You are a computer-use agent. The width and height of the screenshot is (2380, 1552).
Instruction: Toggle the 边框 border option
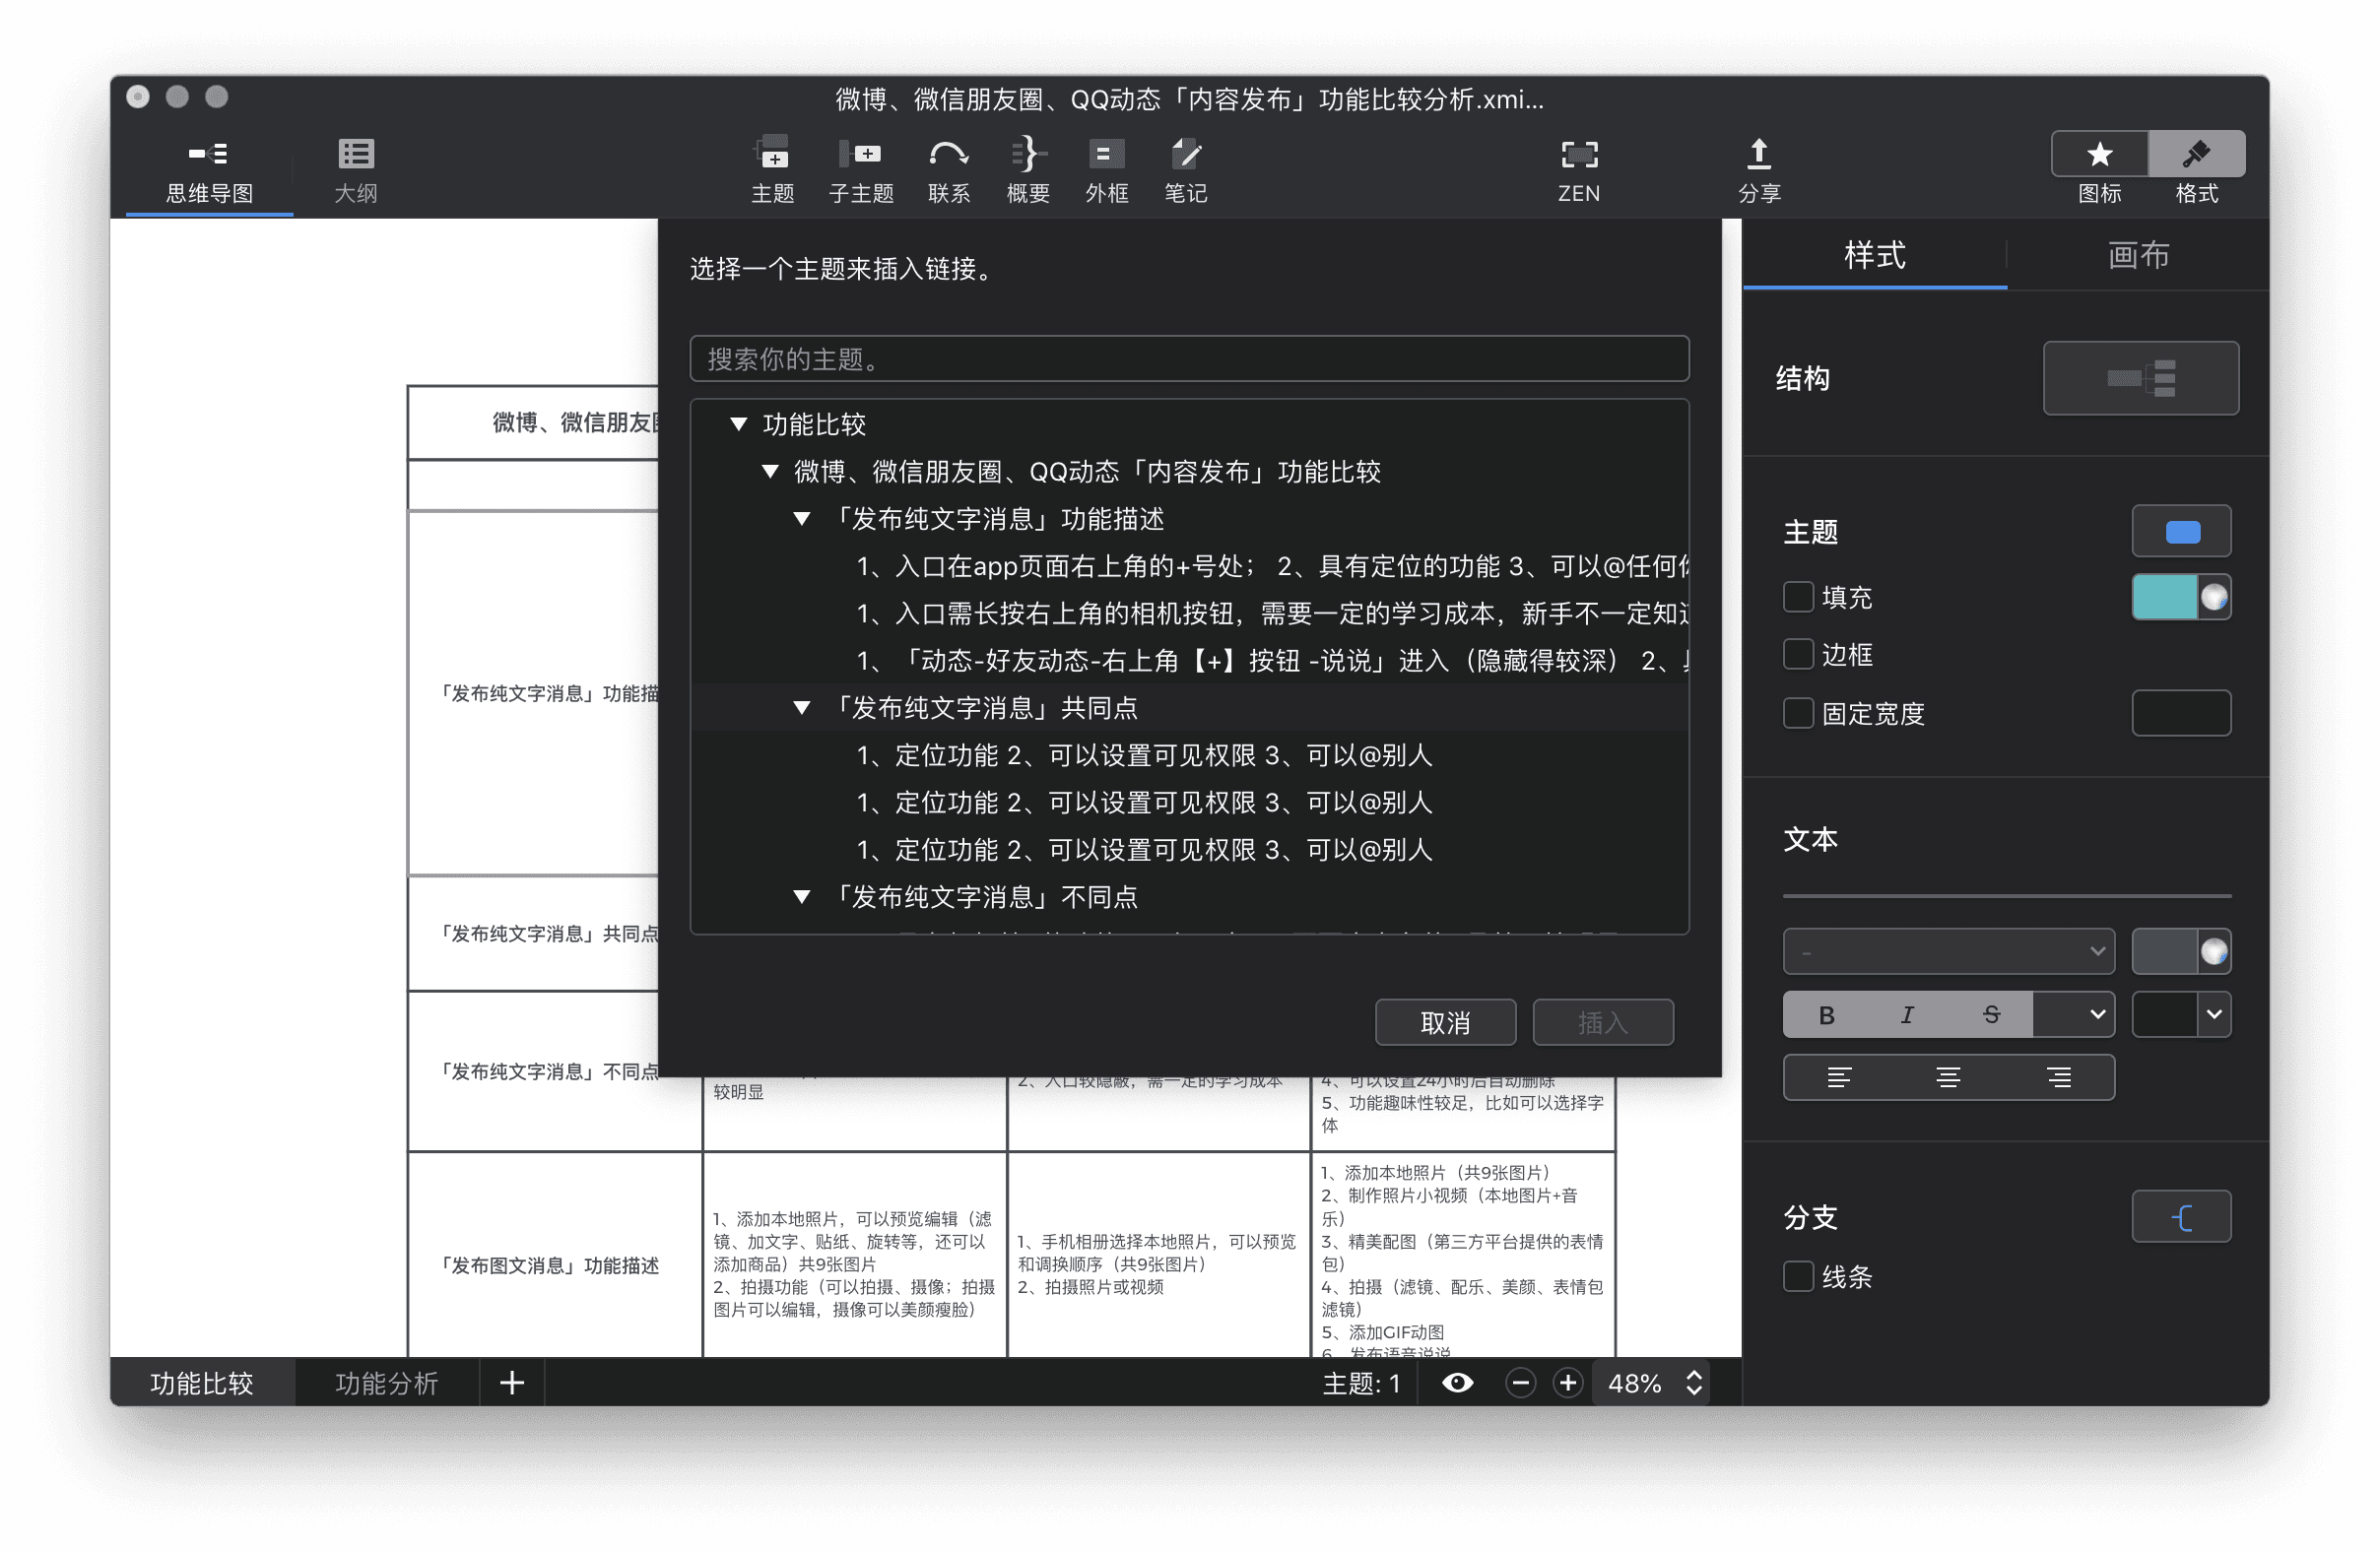[x=1797, y=655]
